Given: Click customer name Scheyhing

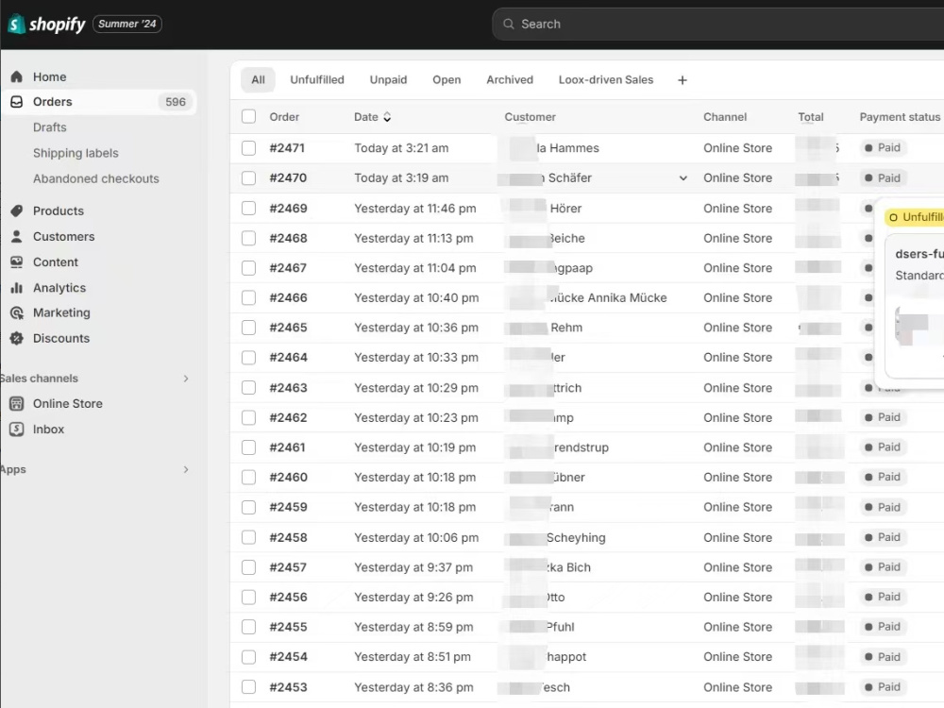Looking at the screenshot, I should (x=576, y=538).
